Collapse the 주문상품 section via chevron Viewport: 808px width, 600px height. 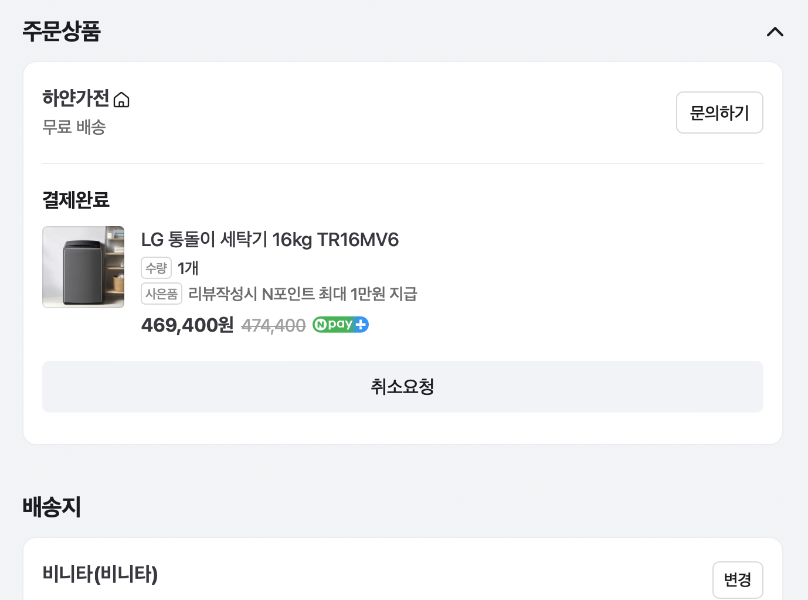click(x=775, y=32)
